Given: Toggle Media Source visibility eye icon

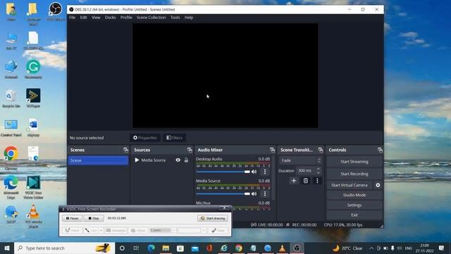Looking at the screenshot, I should point(178,160).
